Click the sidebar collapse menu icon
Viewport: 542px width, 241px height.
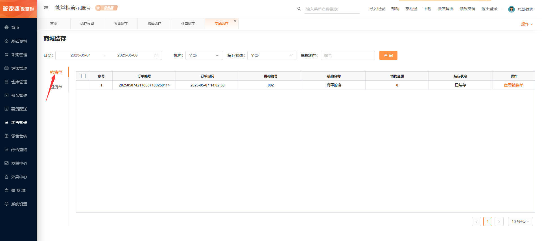[x=46, y=8]
